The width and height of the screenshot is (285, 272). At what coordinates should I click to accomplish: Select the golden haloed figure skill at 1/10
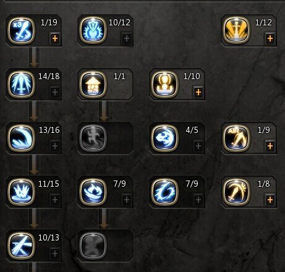pos(164,85)
